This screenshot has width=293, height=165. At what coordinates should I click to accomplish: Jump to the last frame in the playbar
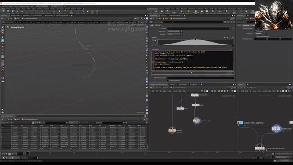point(16,154)
